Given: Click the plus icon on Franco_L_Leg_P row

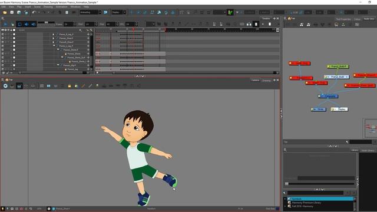Looking at the screenshot, I should 88,46.
